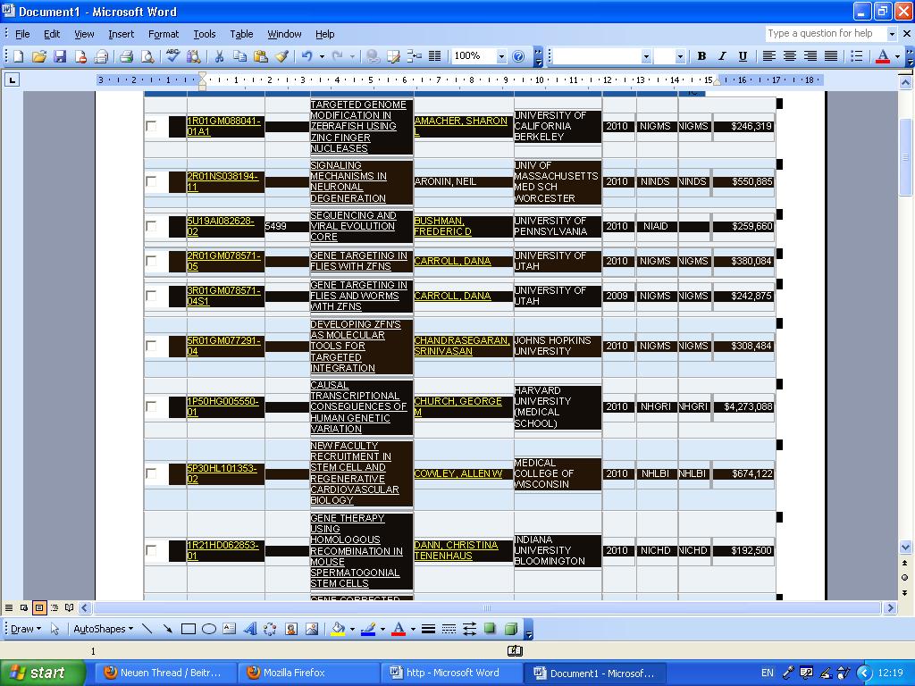This screenshot has height=686, width=915.
Task: Open the Table menu
Action: [241, 34]
